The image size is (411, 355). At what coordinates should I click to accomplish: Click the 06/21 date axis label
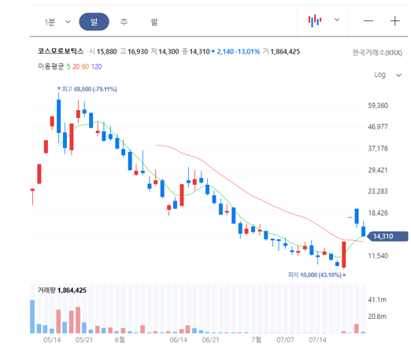tap(210, 340)
